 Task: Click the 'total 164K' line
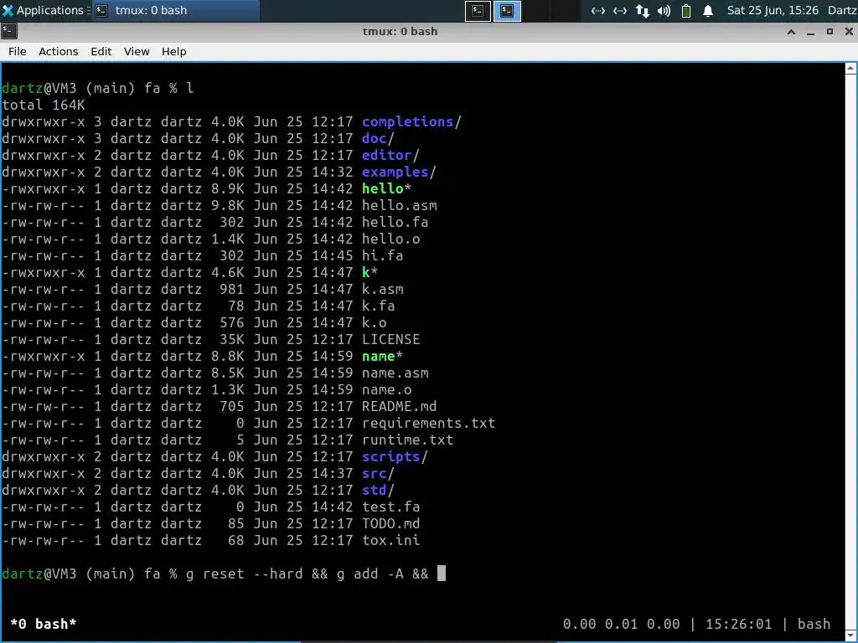[x=44, y=105]
